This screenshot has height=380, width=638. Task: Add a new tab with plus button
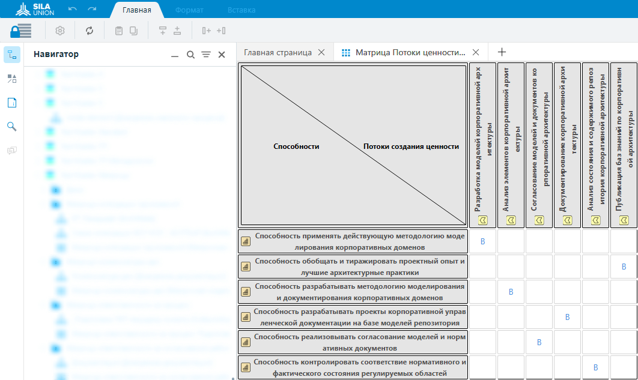502,53
